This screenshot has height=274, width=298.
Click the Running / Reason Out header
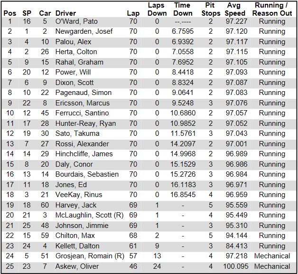pyautogui.click(x=272, y=9)
